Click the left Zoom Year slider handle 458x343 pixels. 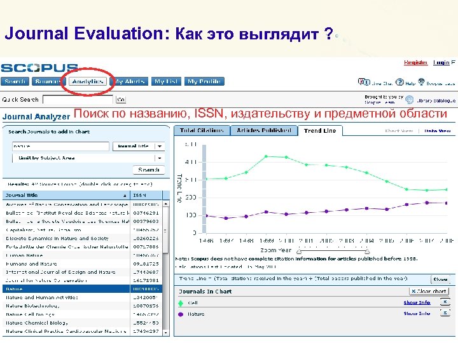click(x=298, y=251)
